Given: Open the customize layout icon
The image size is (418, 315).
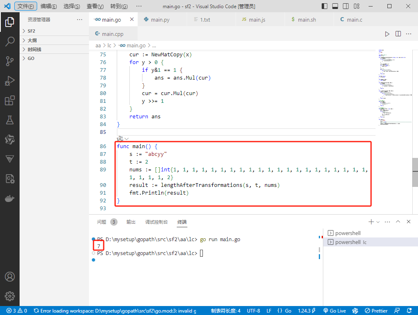Looking at the screenshot, I should pos(356,6).
